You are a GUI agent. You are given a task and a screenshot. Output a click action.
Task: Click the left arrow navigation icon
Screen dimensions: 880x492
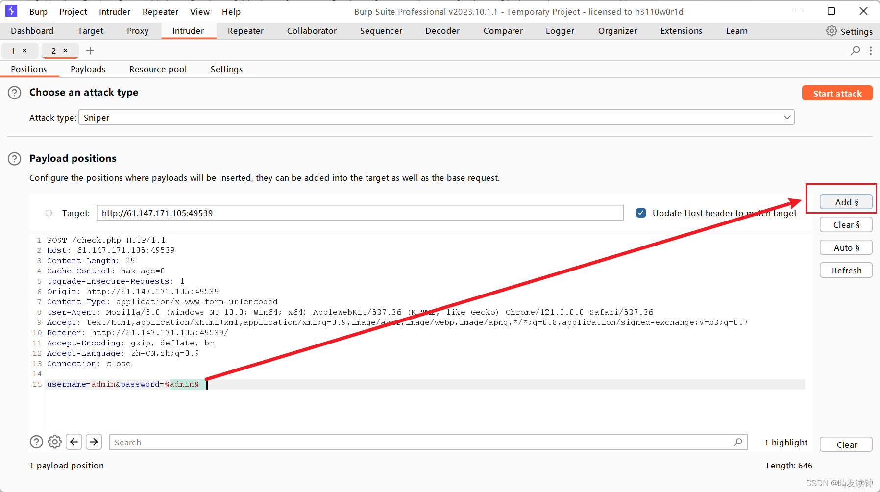[74, 442]
